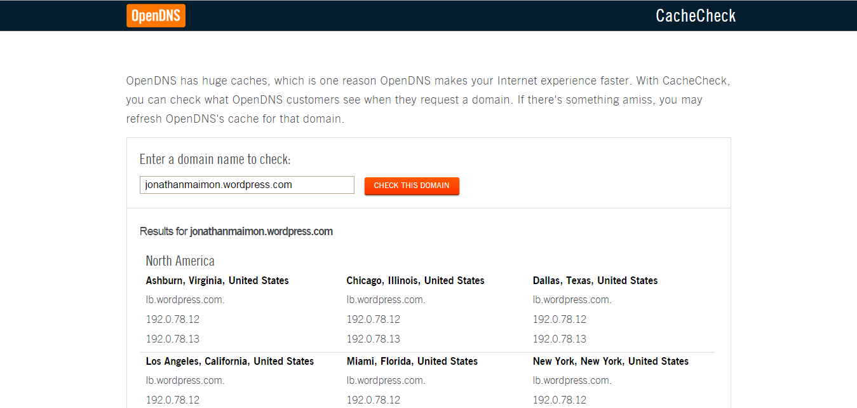Click the Miami, Florida location heading
The width and height of the screenshot is (857, 408).
[412, 362]
